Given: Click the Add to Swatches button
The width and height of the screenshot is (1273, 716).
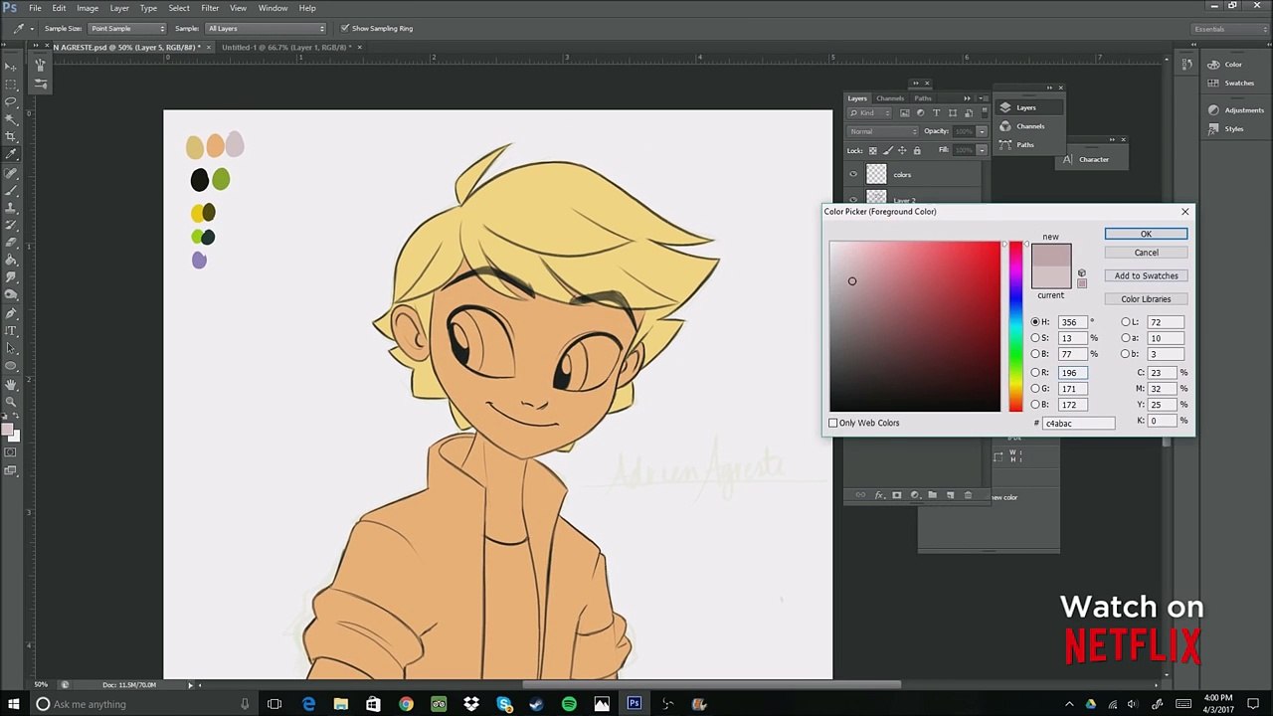Looking at the screenshot, I should (1146, 275).
